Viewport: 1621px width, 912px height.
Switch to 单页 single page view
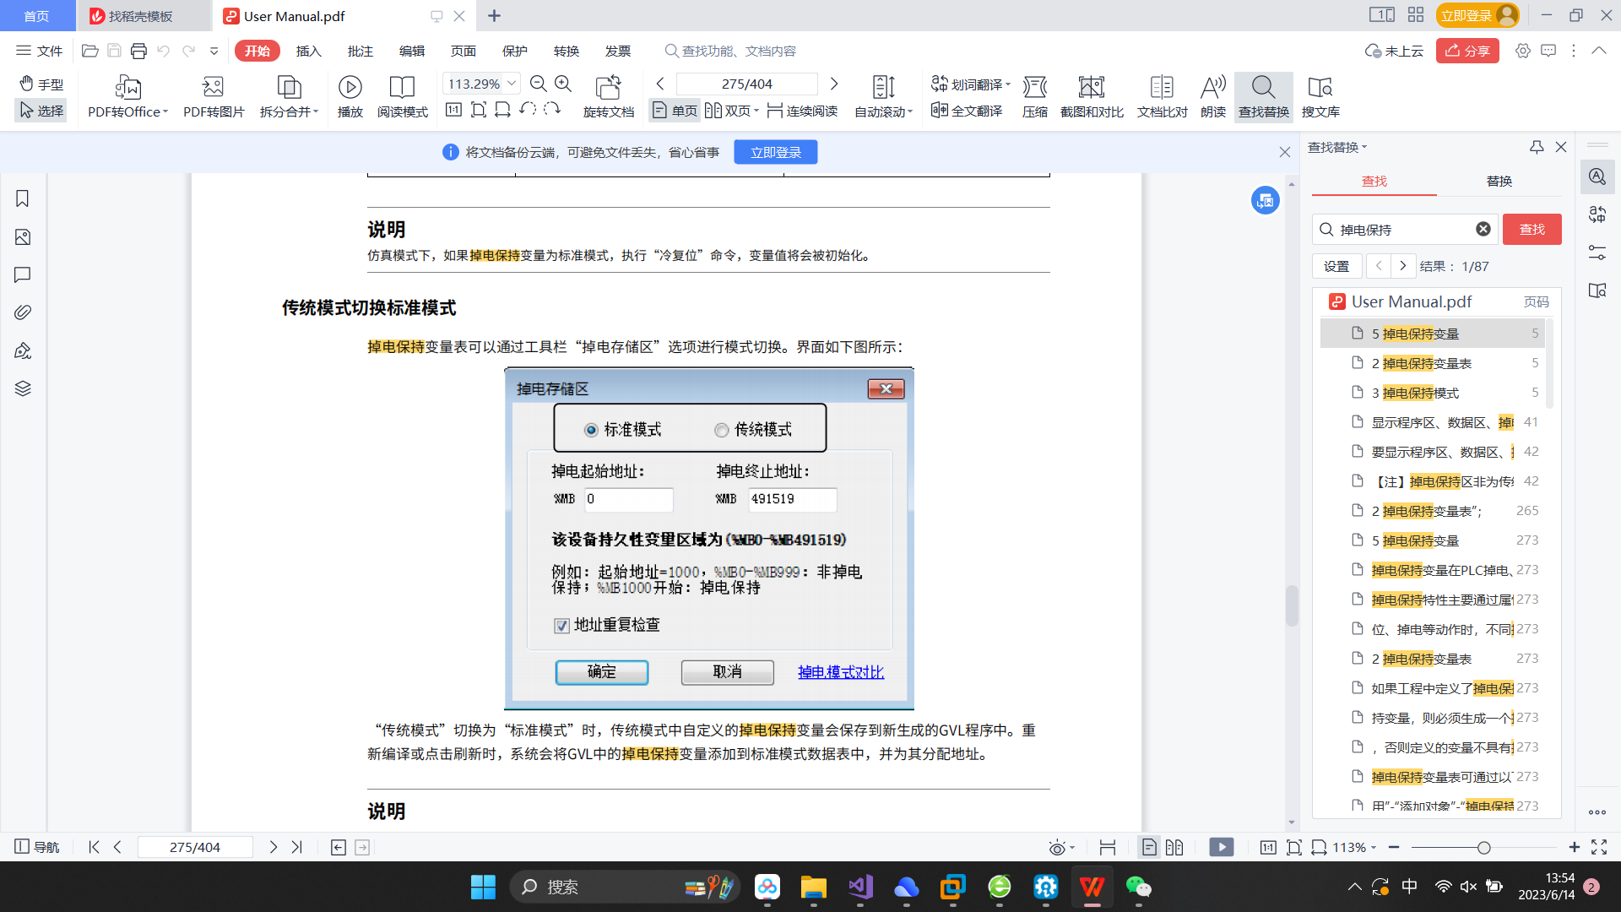pyautogui.click(x=675, y=111)
